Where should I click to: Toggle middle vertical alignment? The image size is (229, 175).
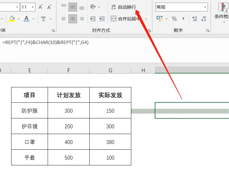[x=73, y=7]
